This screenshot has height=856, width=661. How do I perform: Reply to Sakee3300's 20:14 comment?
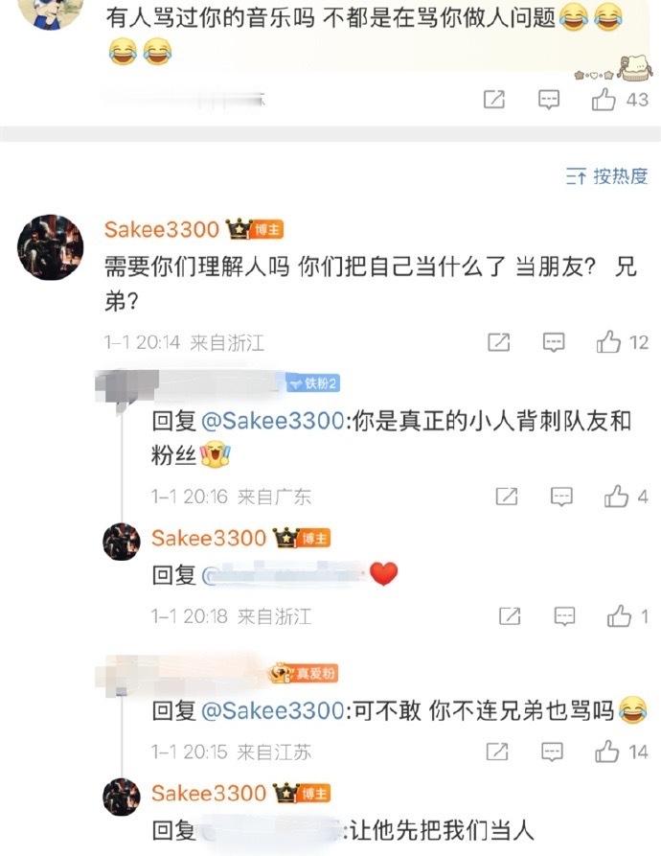point(554,343)
